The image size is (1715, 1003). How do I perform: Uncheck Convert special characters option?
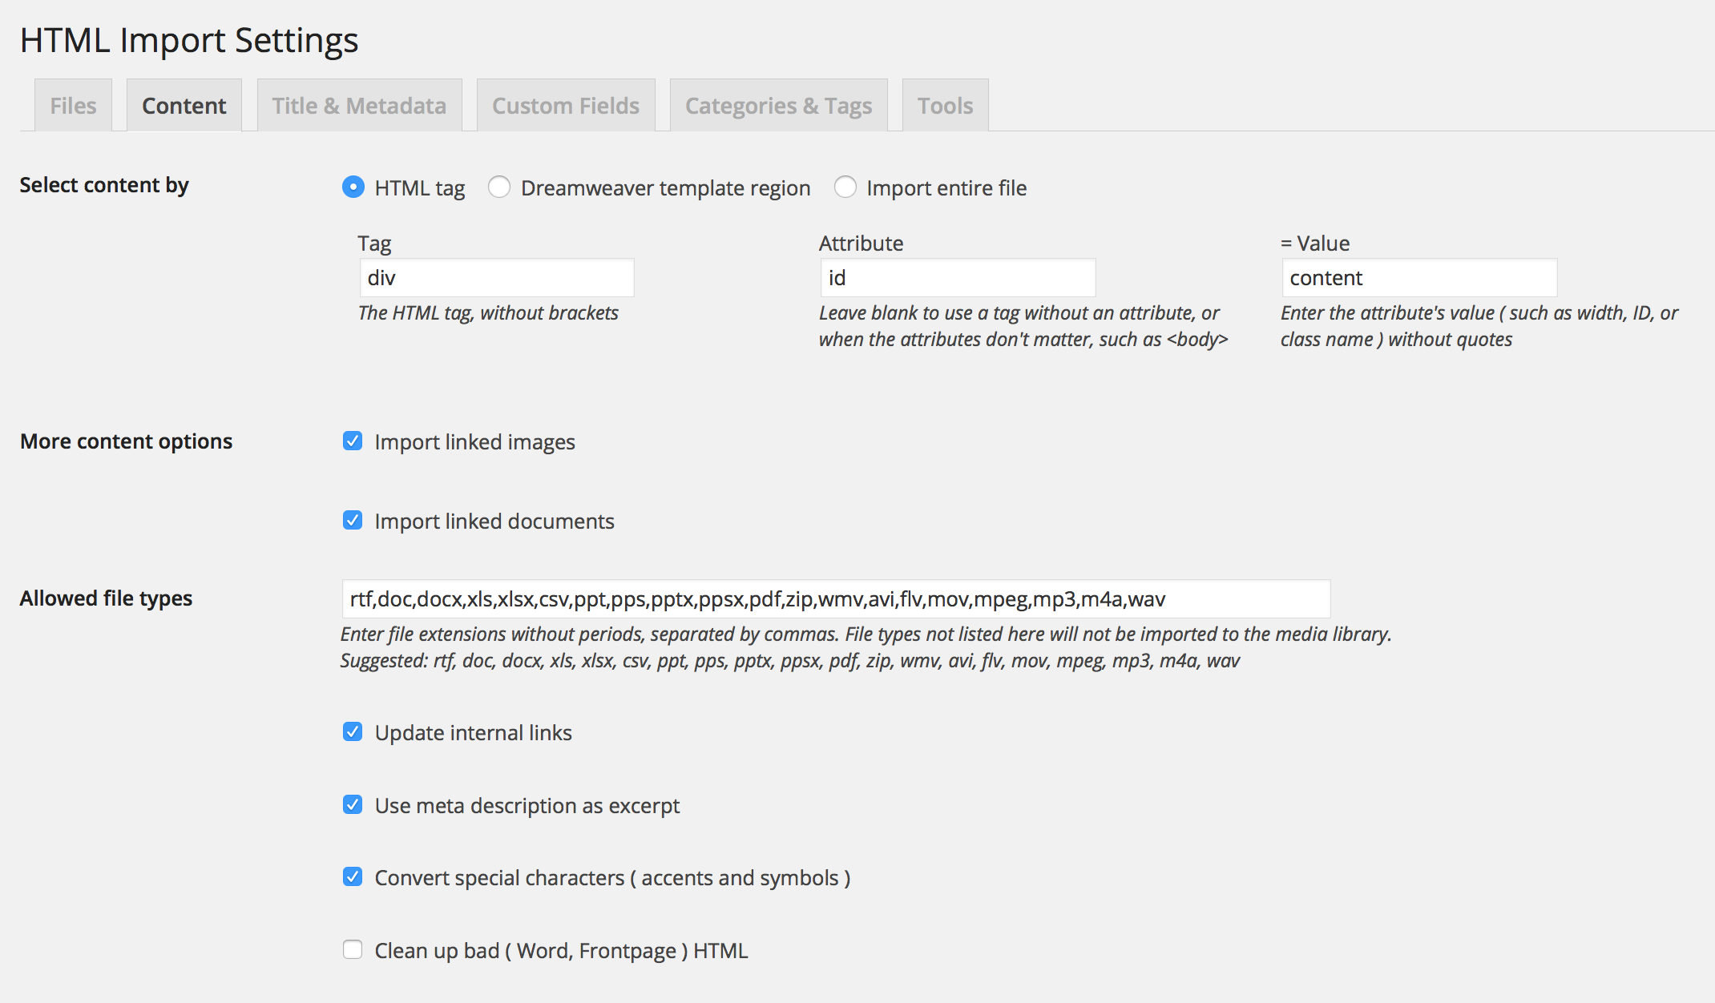pos(353,877)
